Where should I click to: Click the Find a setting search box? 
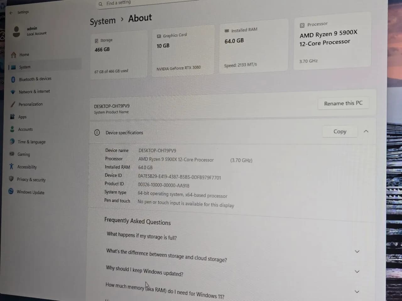pos(126,3)
